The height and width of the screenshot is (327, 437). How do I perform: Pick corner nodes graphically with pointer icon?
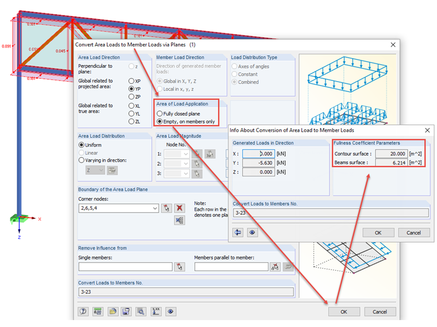click(x=166, y=208)
